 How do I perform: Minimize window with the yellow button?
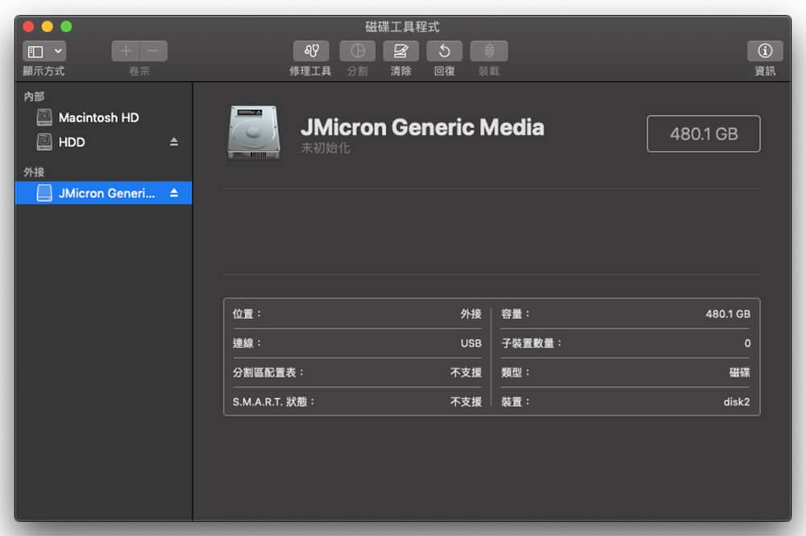[48, 27]
